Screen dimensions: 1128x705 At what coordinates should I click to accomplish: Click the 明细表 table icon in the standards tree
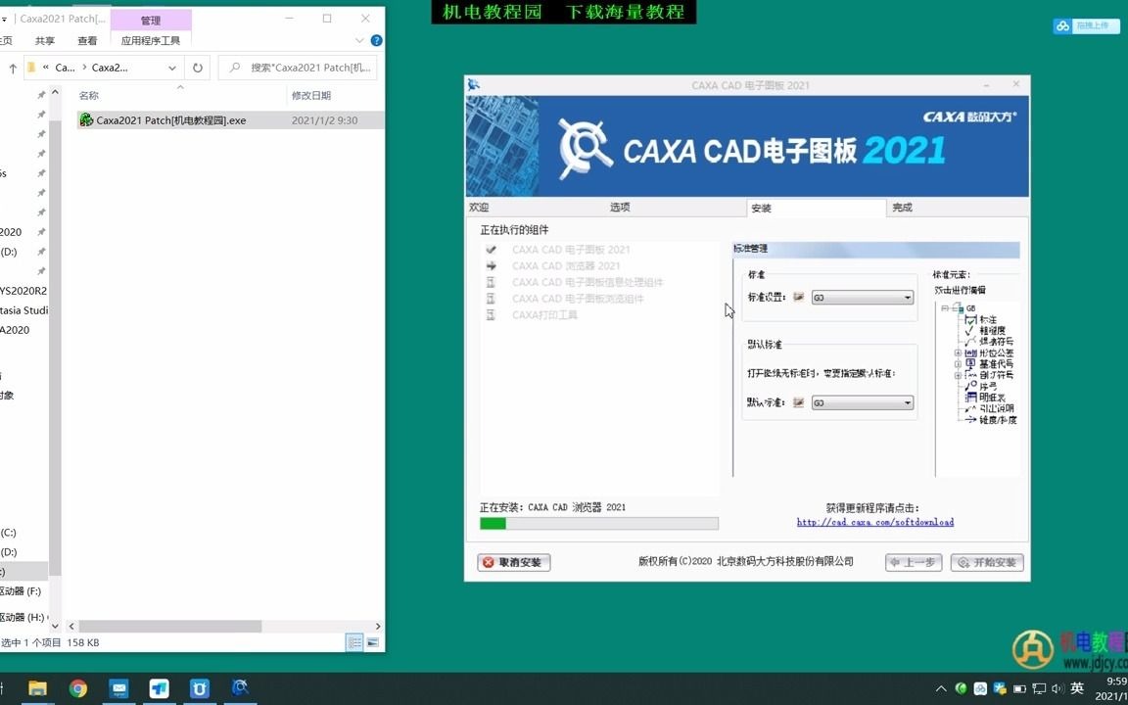point(969,397)
